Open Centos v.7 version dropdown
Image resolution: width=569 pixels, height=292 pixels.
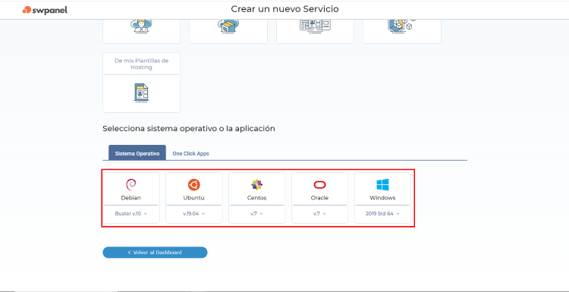[x=256, y=214]
